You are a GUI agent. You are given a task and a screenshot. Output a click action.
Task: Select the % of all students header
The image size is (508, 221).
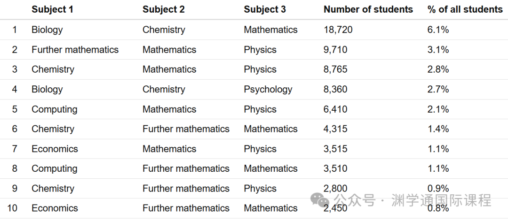(465, 9)
